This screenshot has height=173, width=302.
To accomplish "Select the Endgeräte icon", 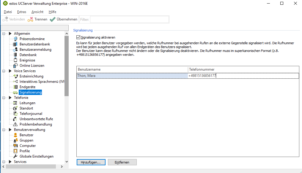I will click(x=16, y=87).
